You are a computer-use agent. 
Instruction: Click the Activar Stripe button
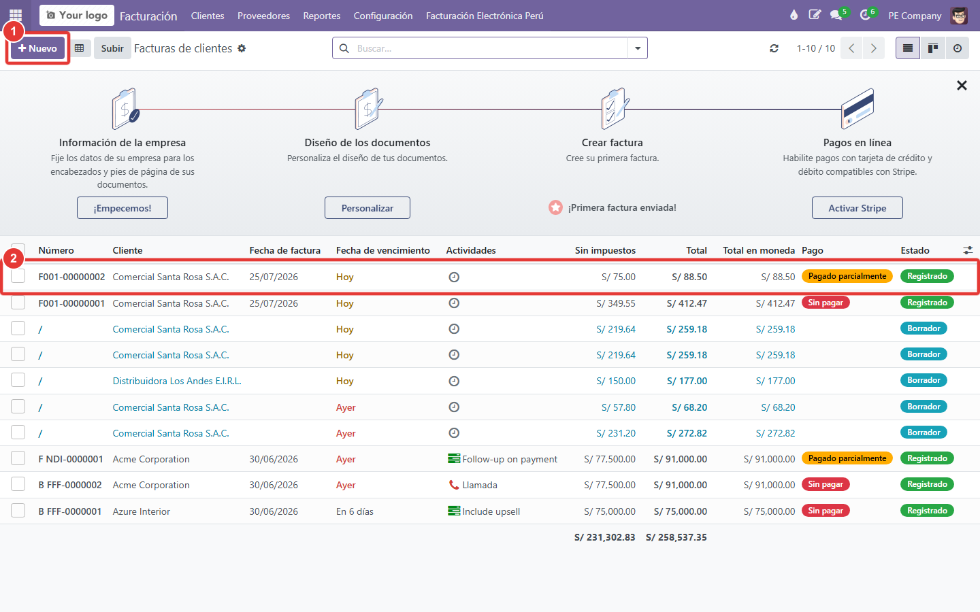click(x=857, y=208)
